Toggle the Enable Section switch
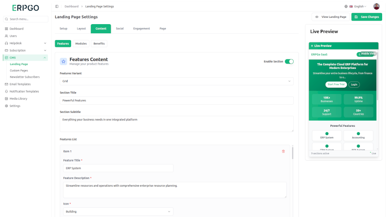This screenshot has height=217, width=387. (289, 62)
